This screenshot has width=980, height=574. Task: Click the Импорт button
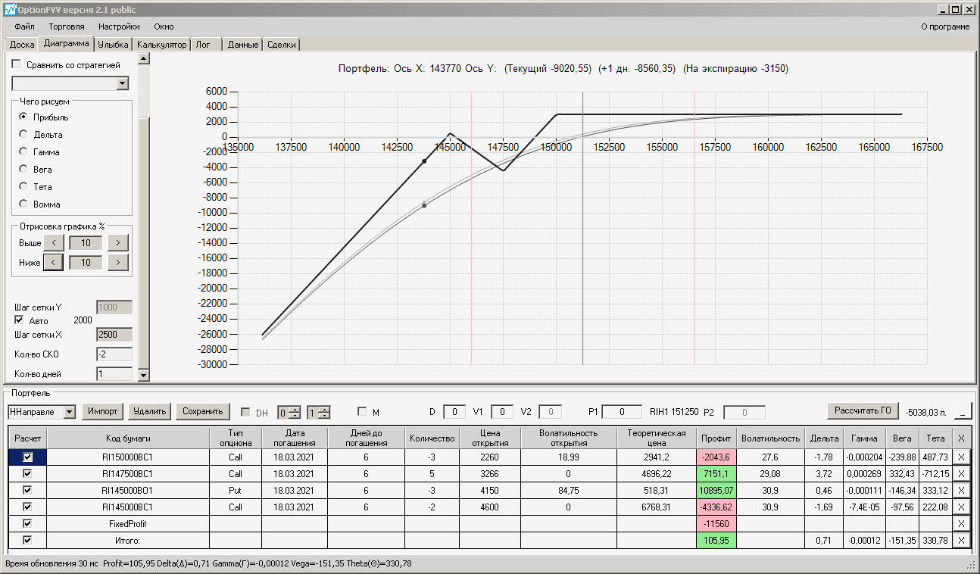click(x=102, y=411)
